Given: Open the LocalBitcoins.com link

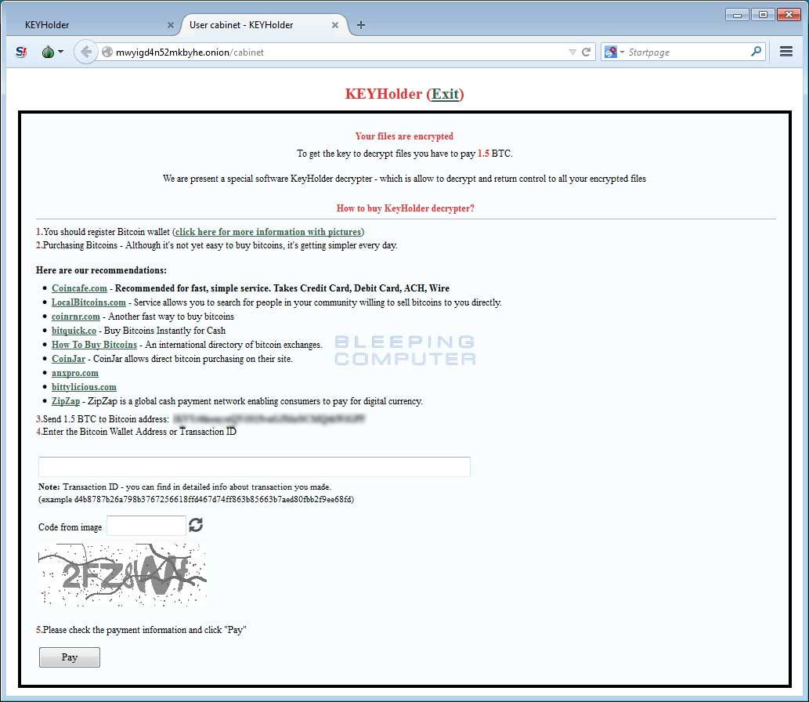Looking at the screenshot, I should point(88,302).
